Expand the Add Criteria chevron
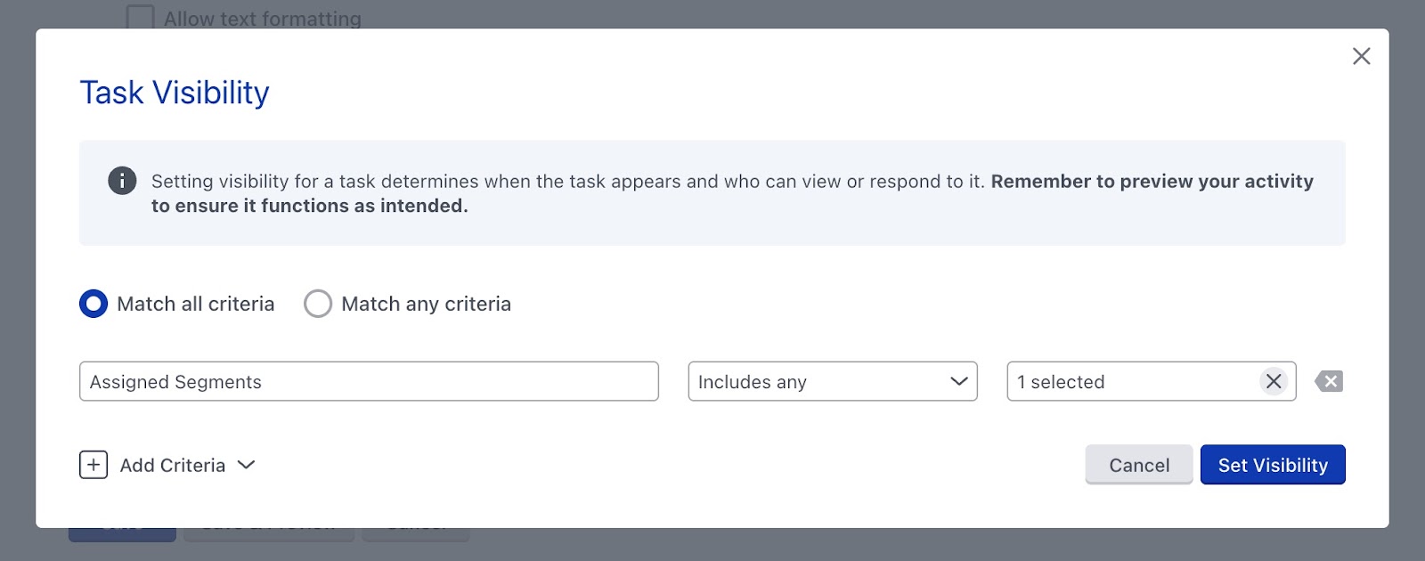Viewport: 1425px width, 561px height. click(247, 465)
